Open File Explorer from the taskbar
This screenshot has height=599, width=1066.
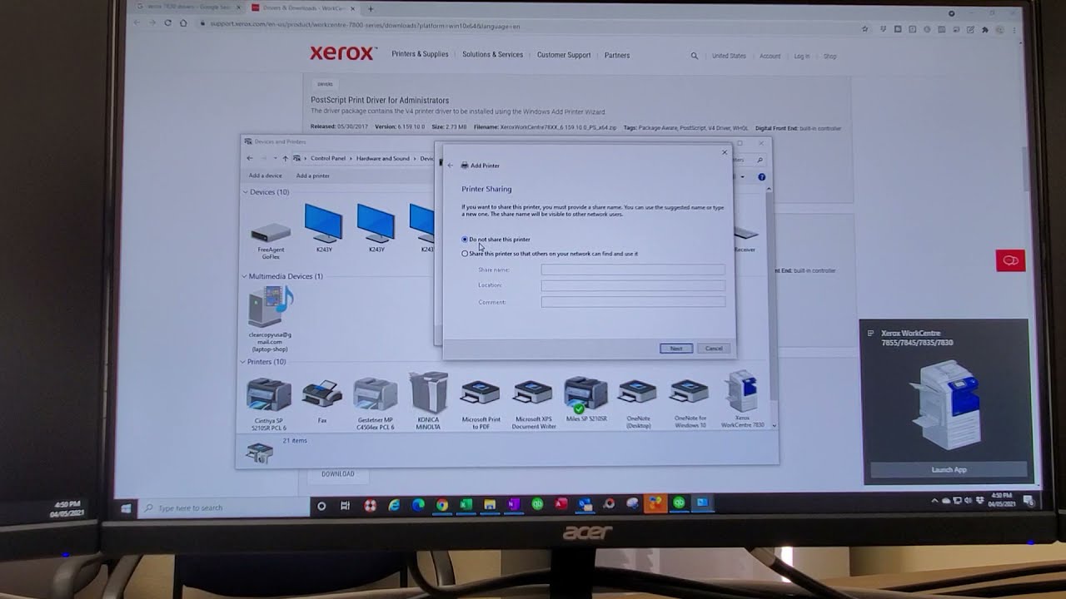pyautogui.click(x=490, y=504)
